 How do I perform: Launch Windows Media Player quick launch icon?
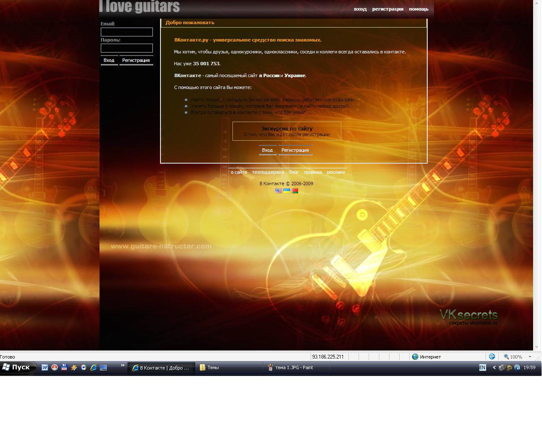tap(83, 367)
